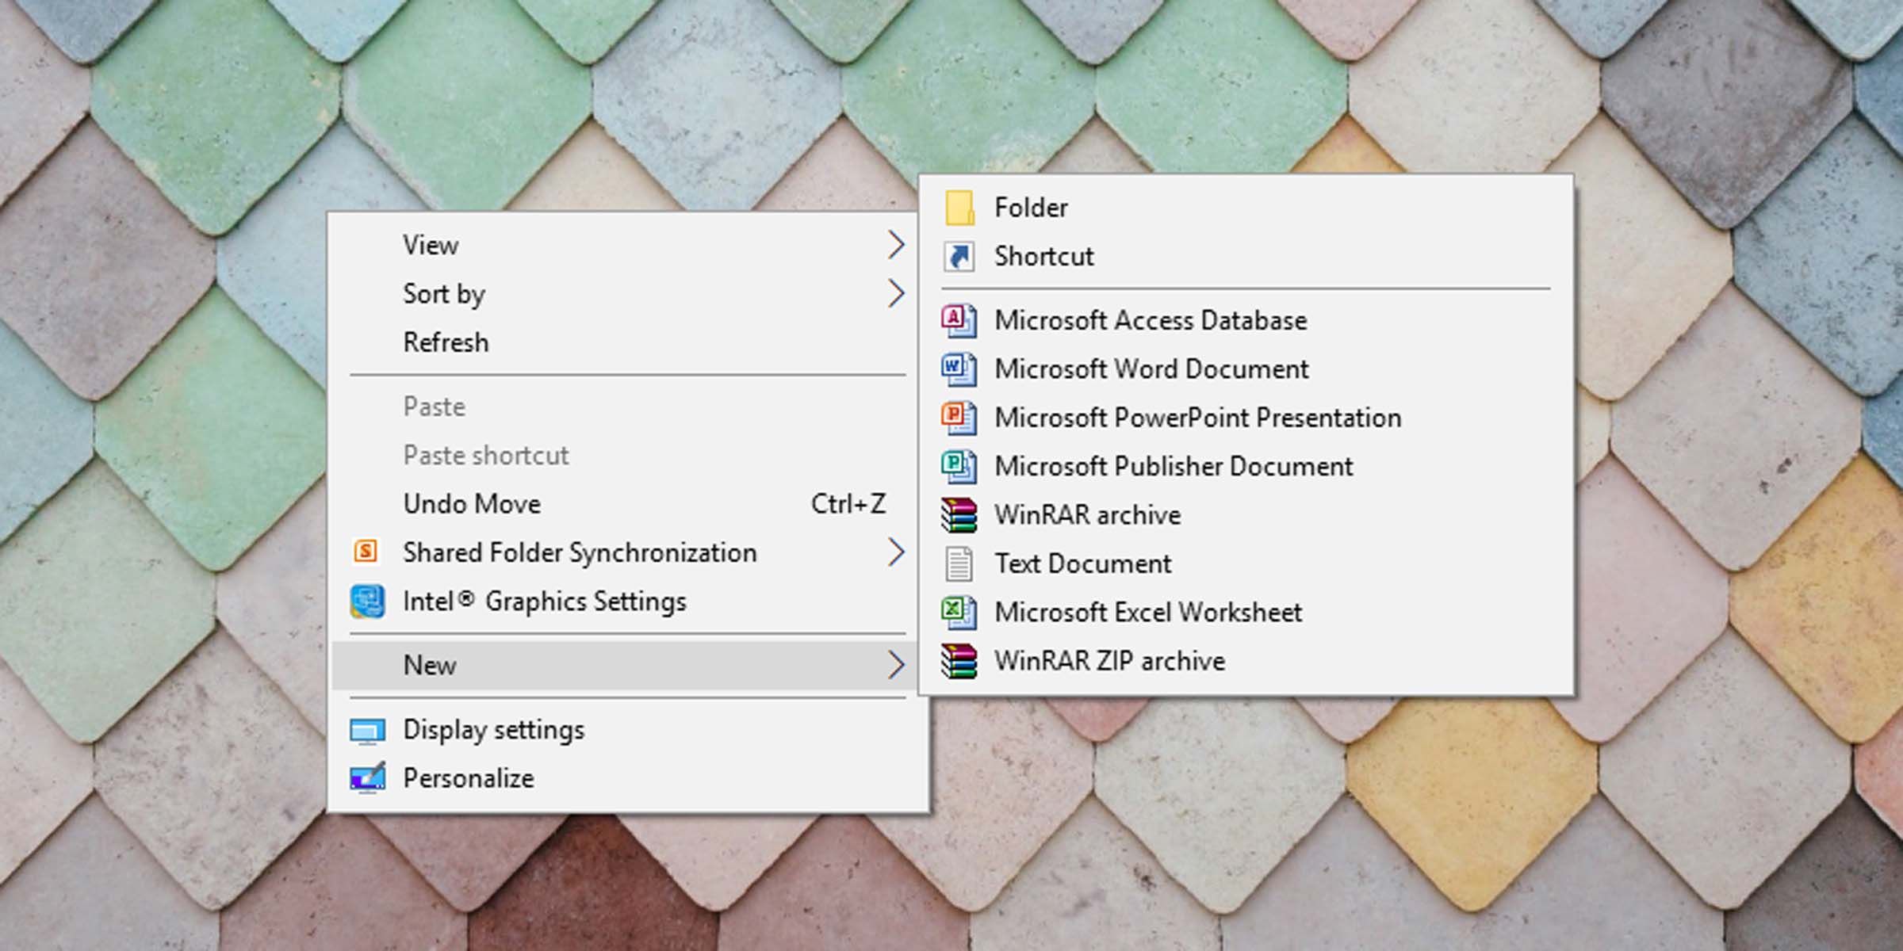Expand the Sort by submenu arrow
1903x951 pixels.
click(896, 294)
